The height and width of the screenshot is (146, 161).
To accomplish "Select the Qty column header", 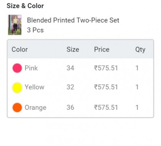I will pos(140,50).
